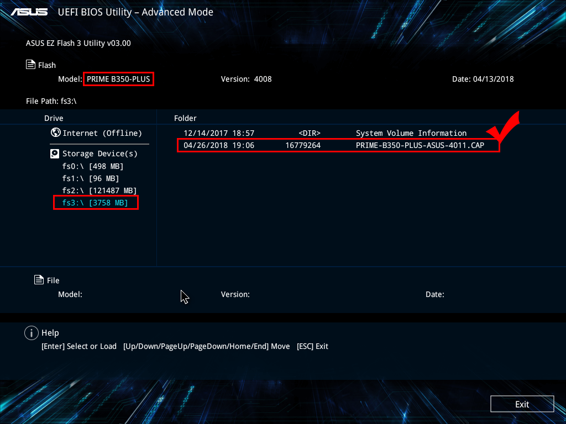Click the Help section label
This screenshot has height=424, width=566.
pos(50,333)
